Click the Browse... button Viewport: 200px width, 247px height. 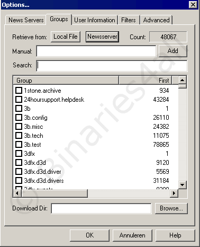point(171,208)
